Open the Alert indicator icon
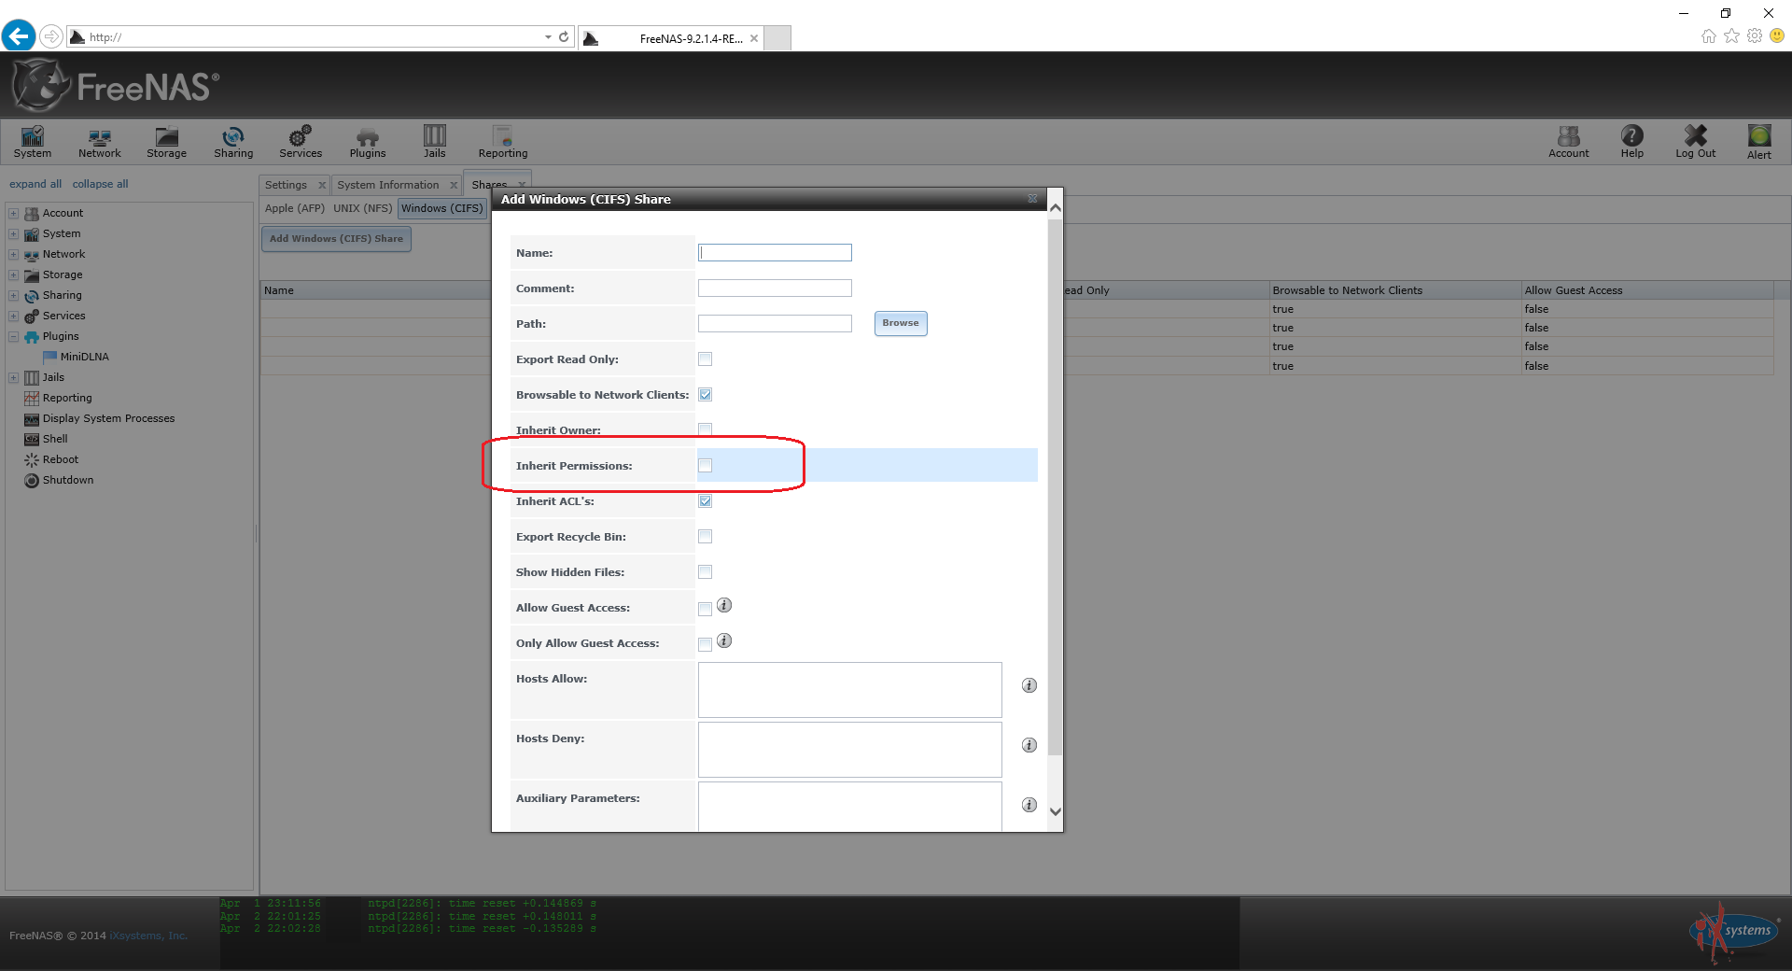This screenshot has width=1792, height=971. (x=1759, y=142)
